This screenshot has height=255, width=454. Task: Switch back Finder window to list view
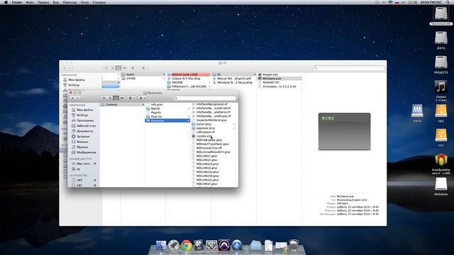click(x=112, y=68)
